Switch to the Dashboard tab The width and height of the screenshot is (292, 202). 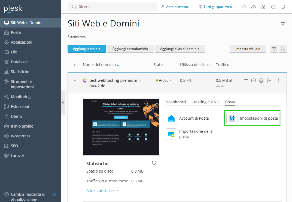[x=176, y=102]
